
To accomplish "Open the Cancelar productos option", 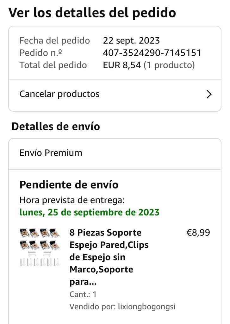I will (59, 94).
